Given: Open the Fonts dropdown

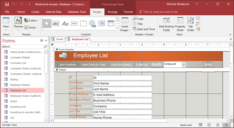Looking at the screenshot, I should click(31, 28).
